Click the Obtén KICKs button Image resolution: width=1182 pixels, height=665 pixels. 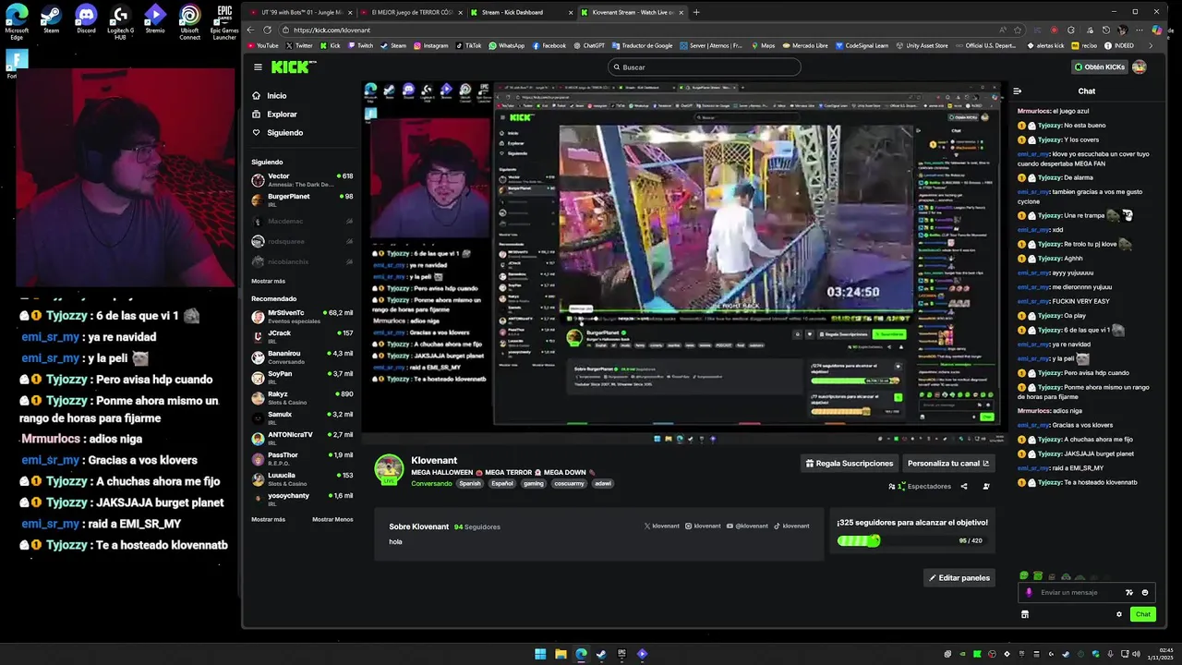pos(1099,67)
